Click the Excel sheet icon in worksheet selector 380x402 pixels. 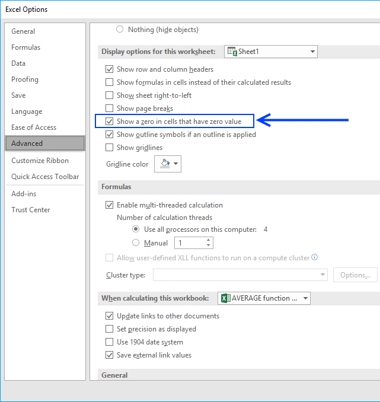click(x=232, y=52)
